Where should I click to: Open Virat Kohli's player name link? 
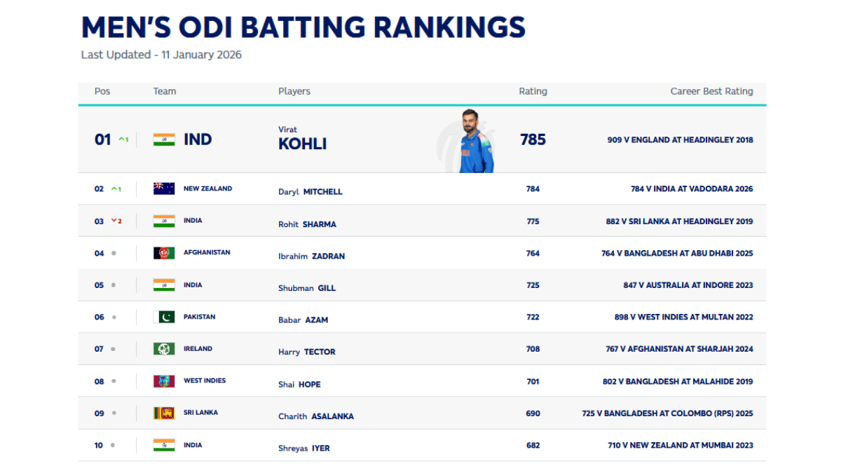(302, 139)
